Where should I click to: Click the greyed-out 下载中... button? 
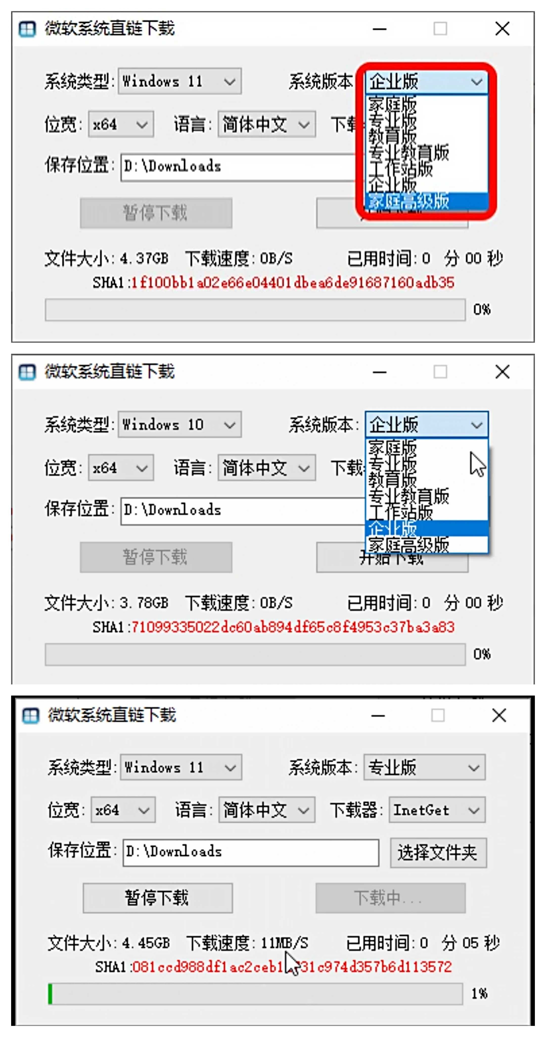390,898
